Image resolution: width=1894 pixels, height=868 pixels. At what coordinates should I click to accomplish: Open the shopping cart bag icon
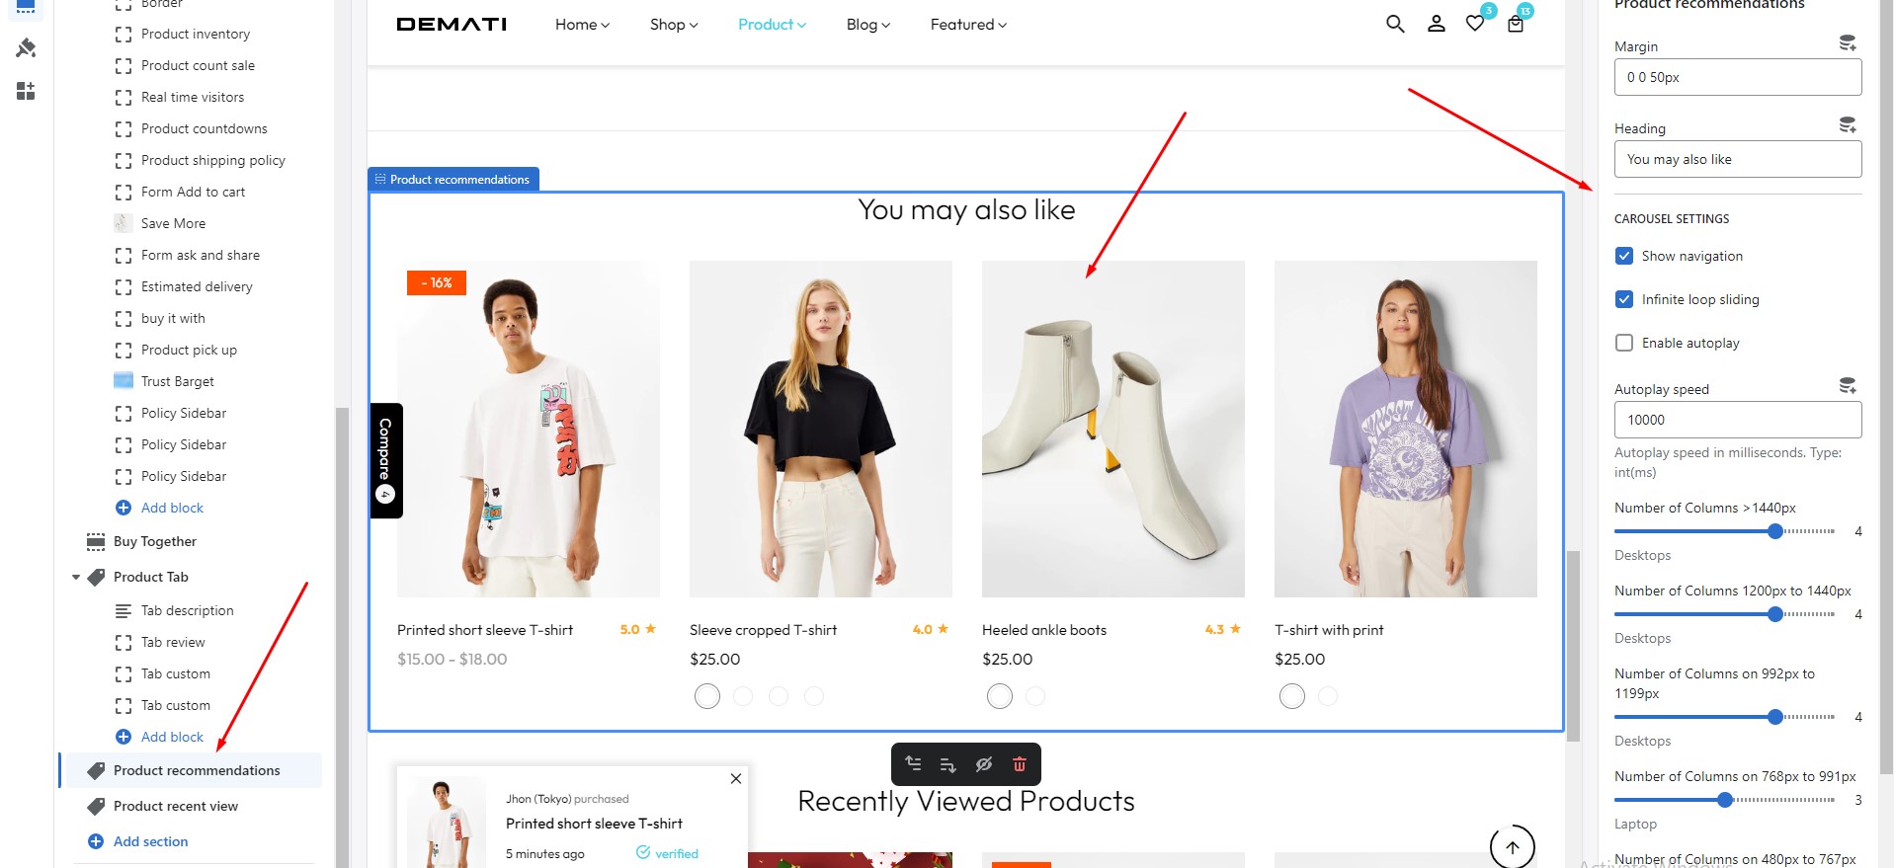coord(1516,25)
